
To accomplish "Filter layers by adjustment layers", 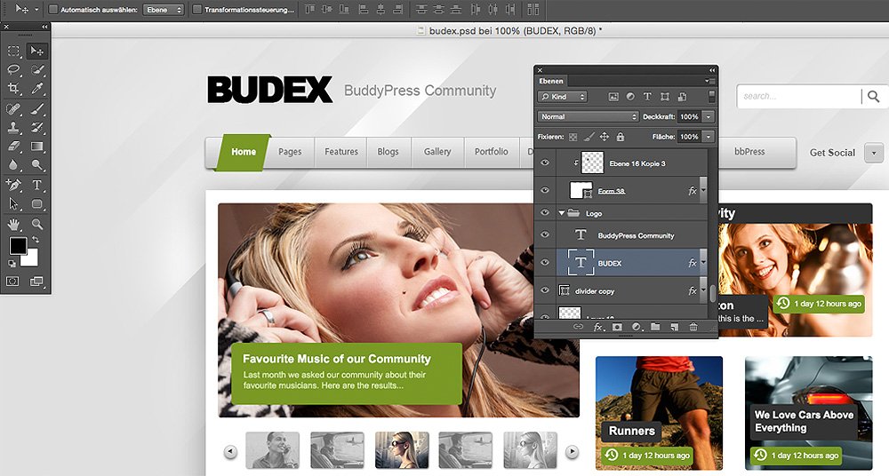I will pos(630,97).
